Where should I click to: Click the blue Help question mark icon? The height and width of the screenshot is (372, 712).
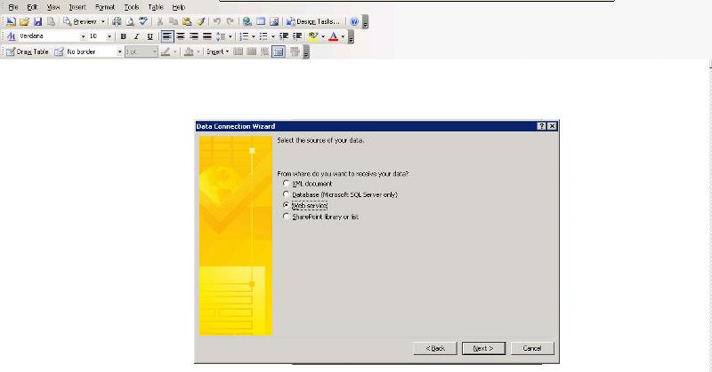coord(354,21)
